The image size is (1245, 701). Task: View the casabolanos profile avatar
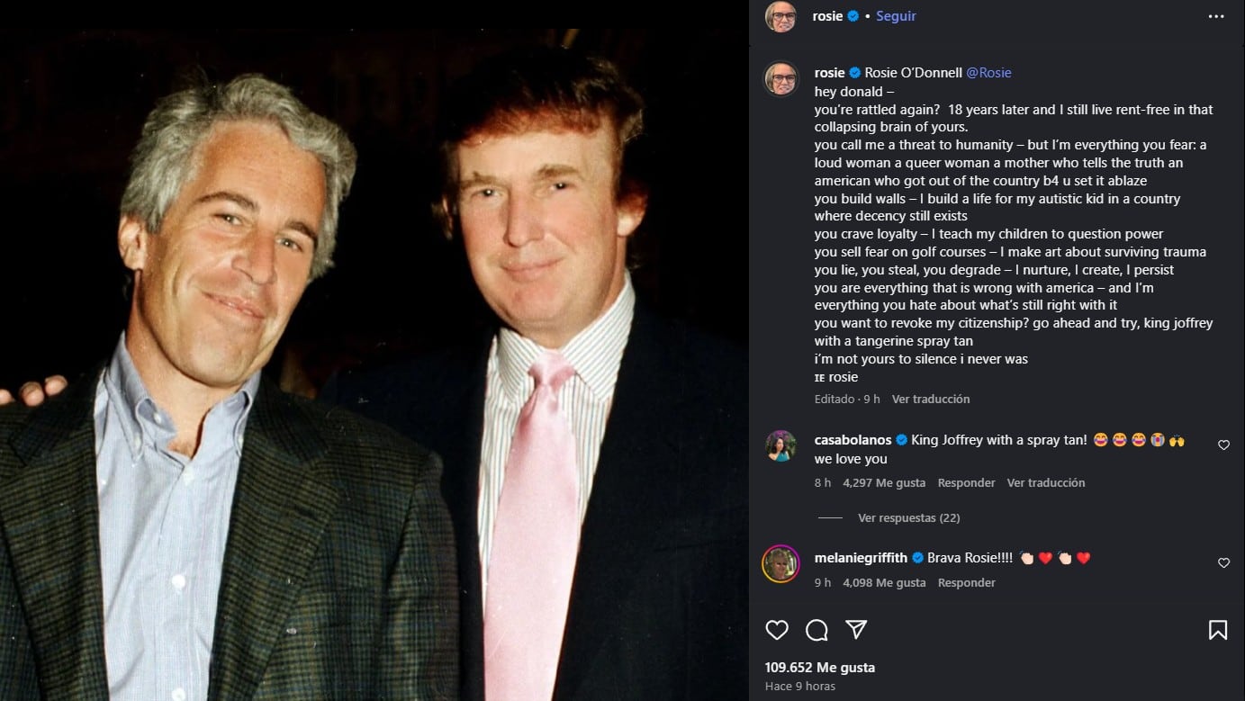point(780,445)
